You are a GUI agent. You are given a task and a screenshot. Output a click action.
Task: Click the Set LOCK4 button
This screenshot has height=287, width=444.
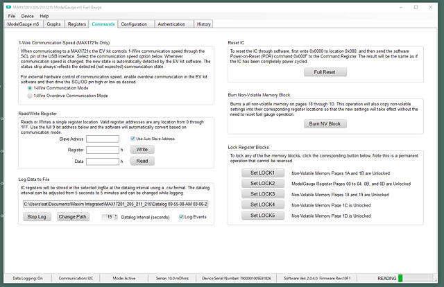[x=263, y=205]
